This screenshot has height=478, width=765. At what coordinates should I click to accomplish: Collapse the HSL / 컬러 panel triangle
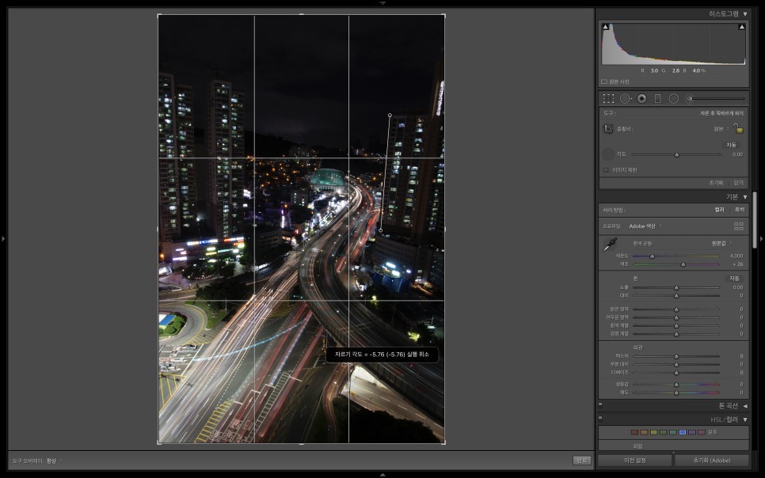pos(745,419)
